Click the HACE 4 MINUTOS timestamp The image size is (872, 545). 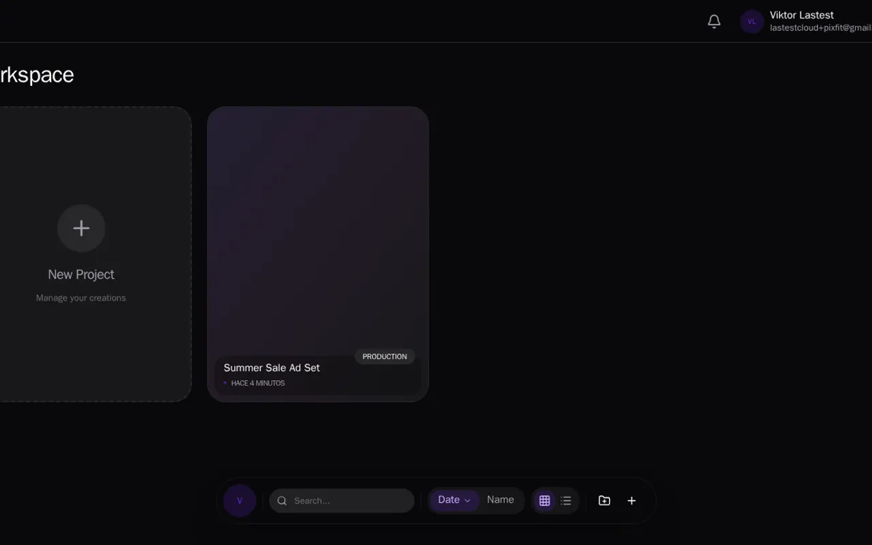click(258, 383)
